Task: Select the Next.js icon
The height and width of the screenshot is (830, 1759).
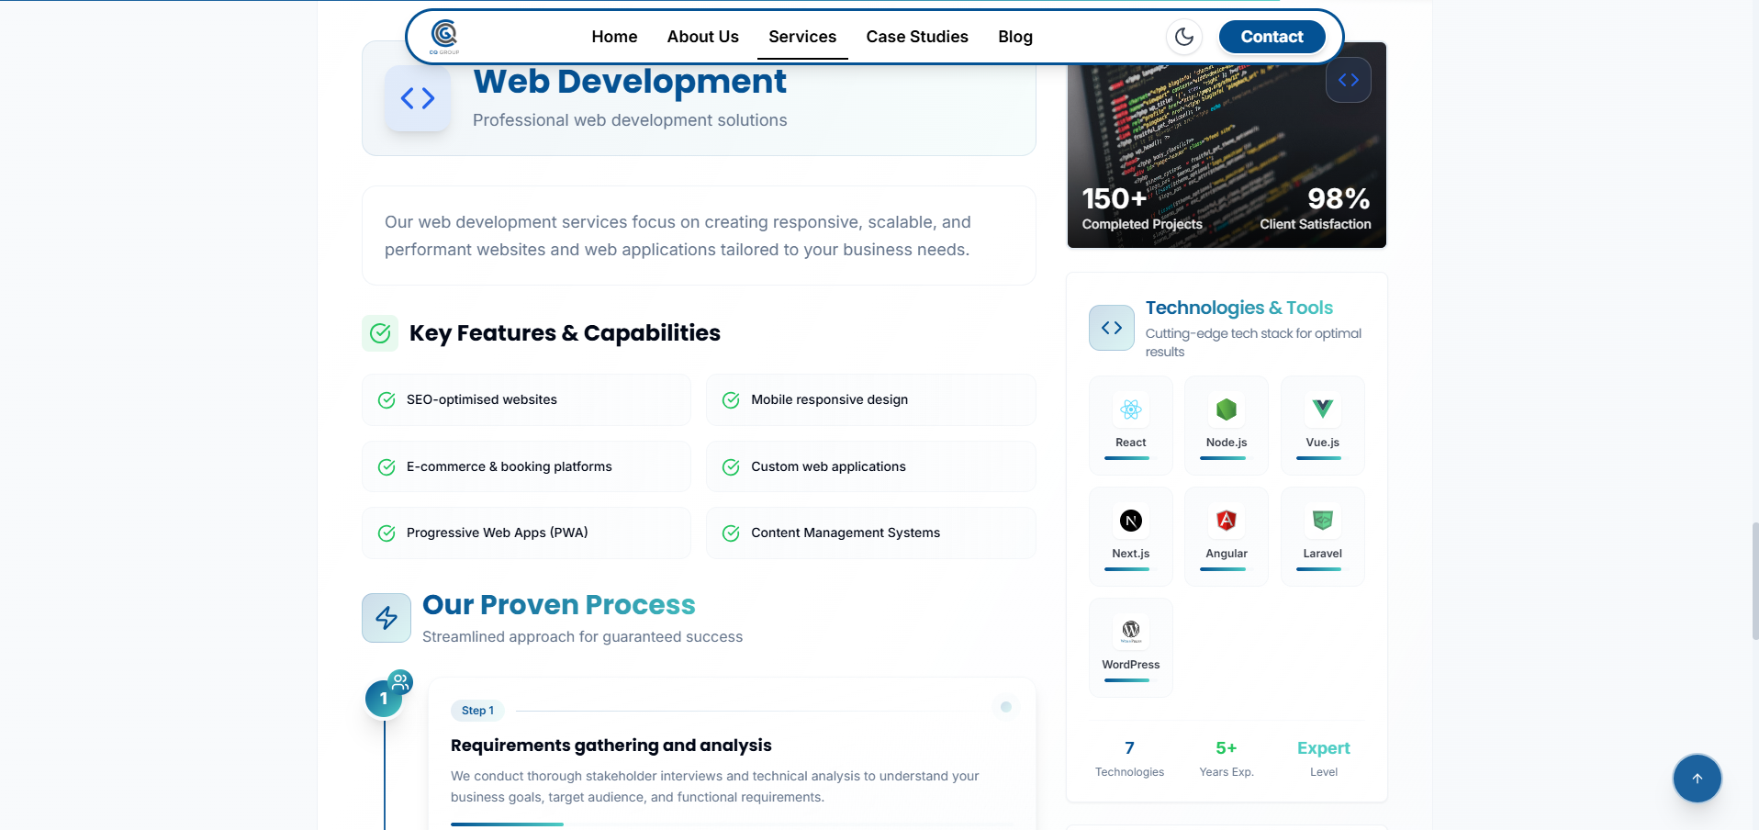Action: click(1130, 520)
